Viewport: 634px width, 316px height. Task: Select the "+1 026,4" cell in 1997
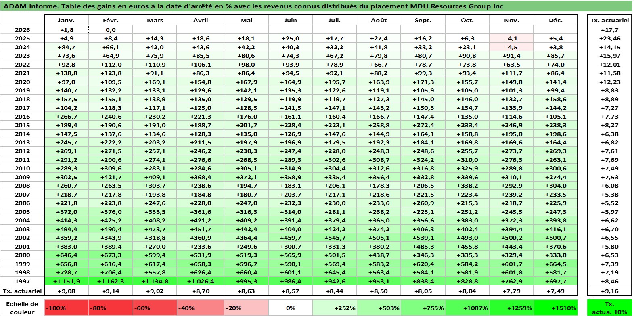click(x=201, y=281)
